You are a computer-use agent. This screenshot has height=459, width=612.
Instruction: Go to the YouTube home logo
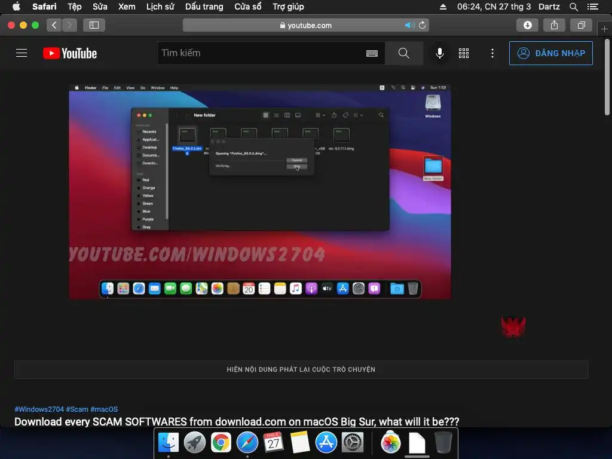(70, 53)
